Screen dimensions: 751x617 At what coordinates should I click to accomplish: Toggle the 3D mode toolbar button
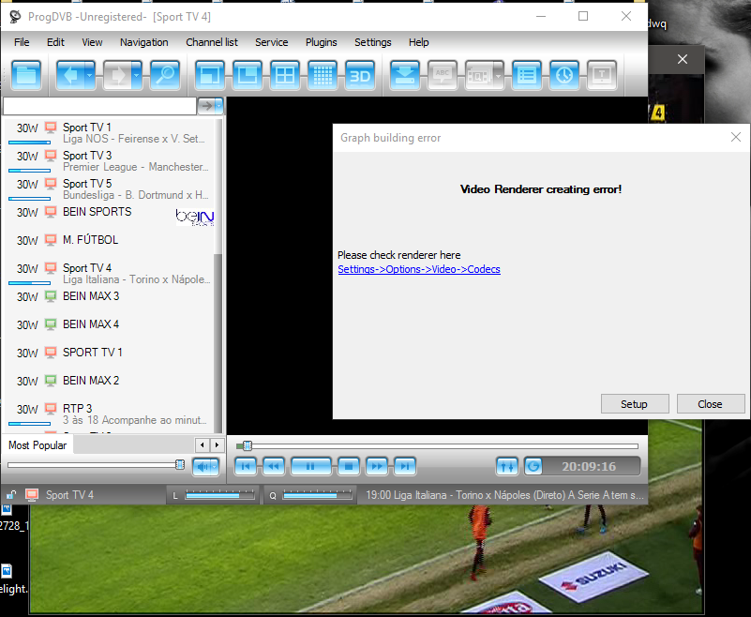tap(360, 75)
